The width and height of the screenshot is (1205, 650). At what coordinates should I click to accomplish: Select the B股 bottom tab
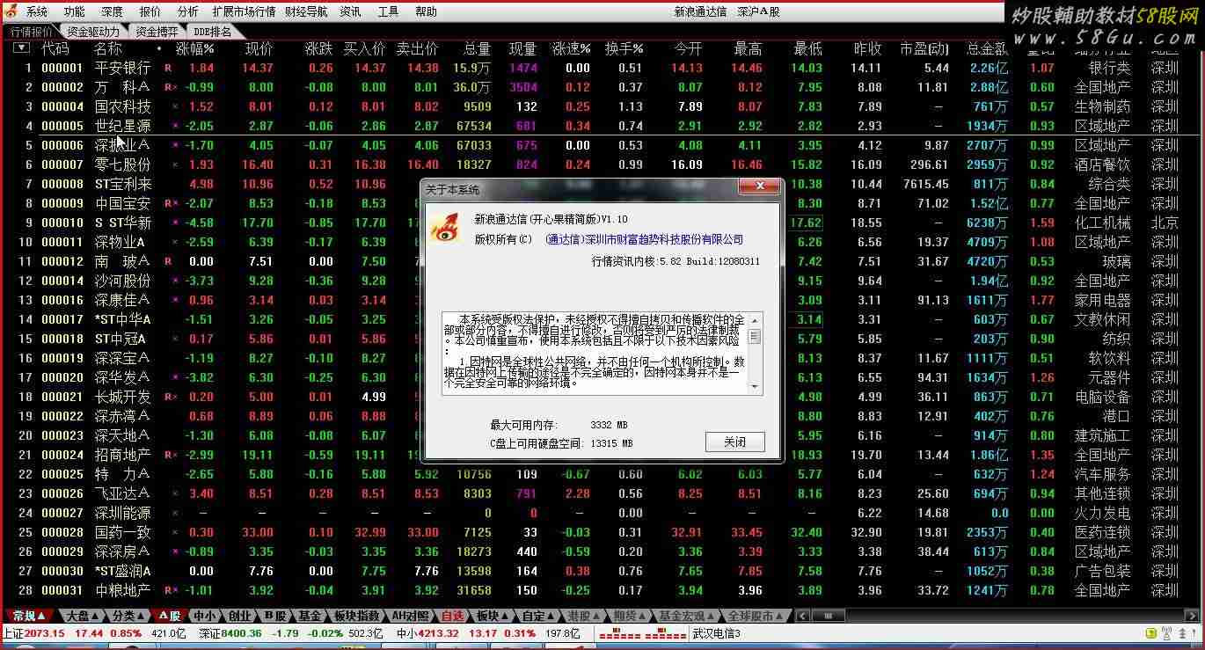(x=274, y=616)
